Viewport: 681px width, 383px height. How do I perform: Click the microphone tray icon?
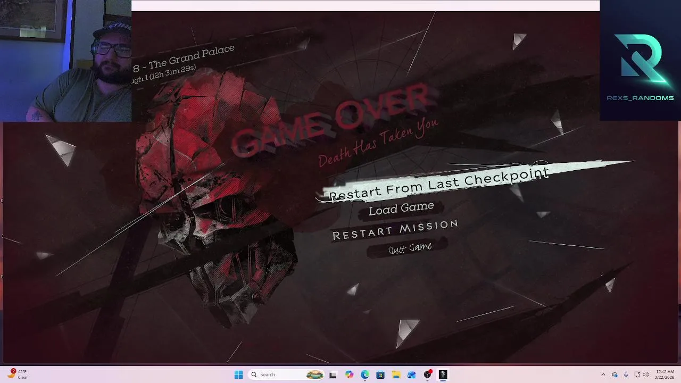[x=626, y=374]
